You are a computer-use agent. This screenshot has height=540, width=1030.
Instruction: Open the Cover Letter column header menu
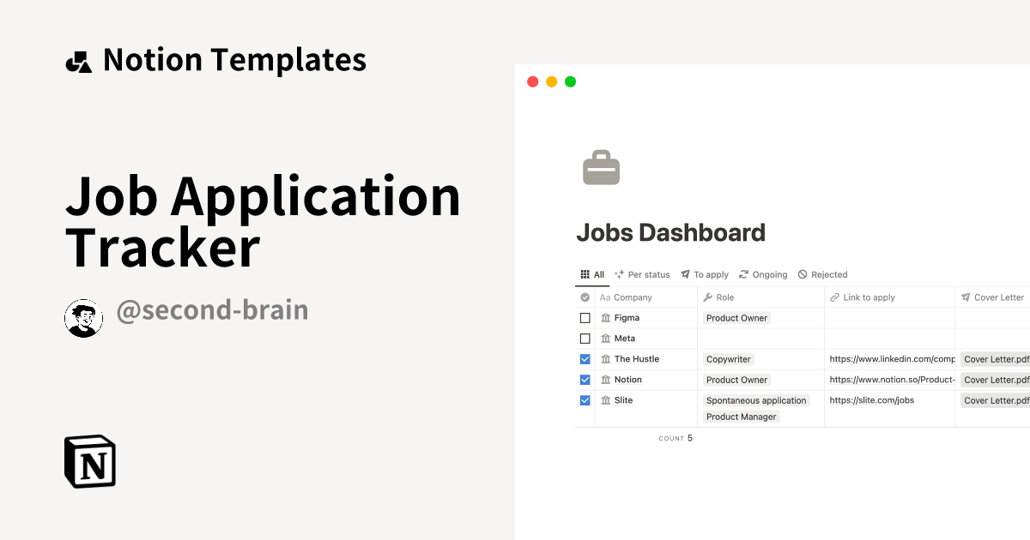pyautogui.click(x=996, y=297)
